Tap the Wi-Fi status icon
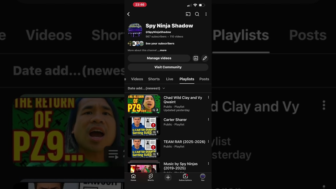This screenshot has height=189, width=336. [195, 5]
